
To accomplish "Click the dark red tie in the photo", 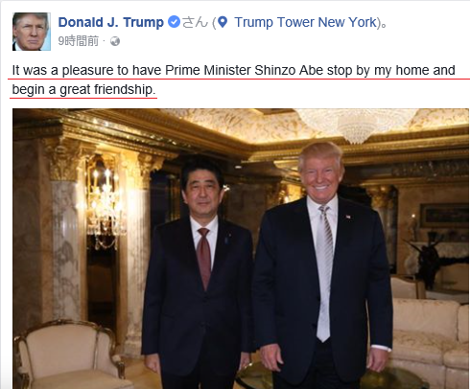I will pyautogui.click(x=203, y=258).
